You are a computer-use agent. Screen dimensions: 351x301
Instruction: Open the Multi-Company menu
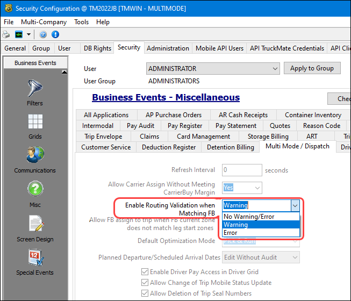44,22
